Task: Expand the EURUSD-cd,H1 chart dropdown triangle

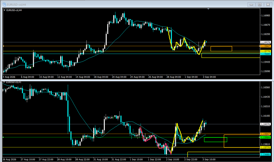Action: click(x=4, y=82)
